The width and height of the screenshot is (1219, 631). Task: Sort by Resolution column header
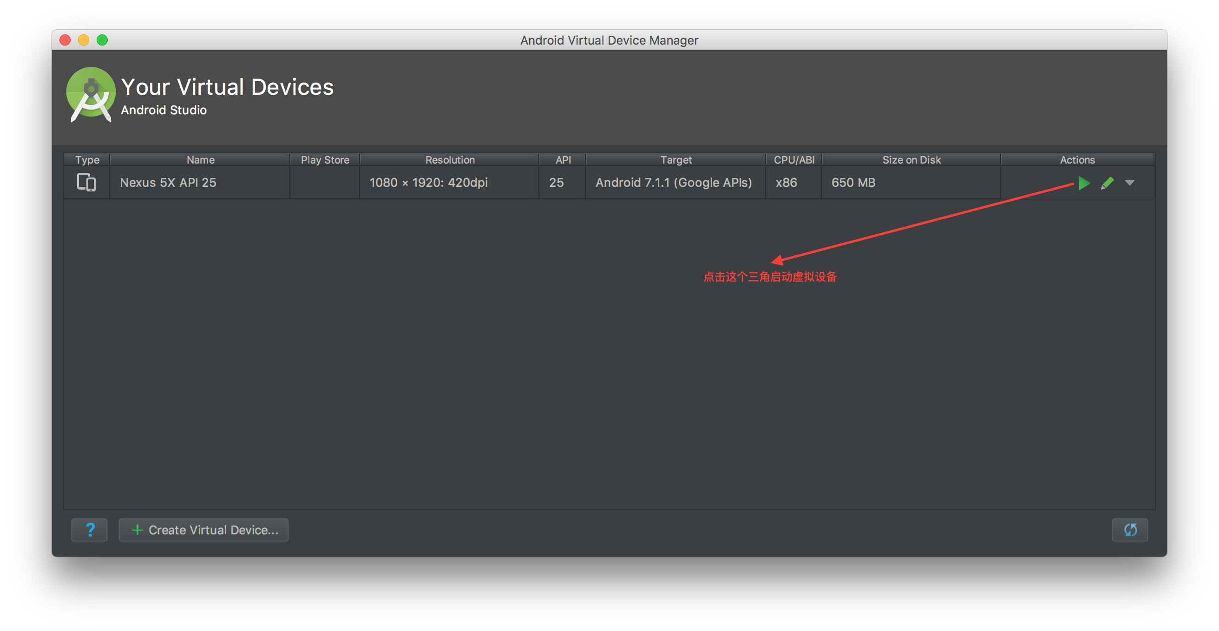pyautogui.click(x=450, y=160)
